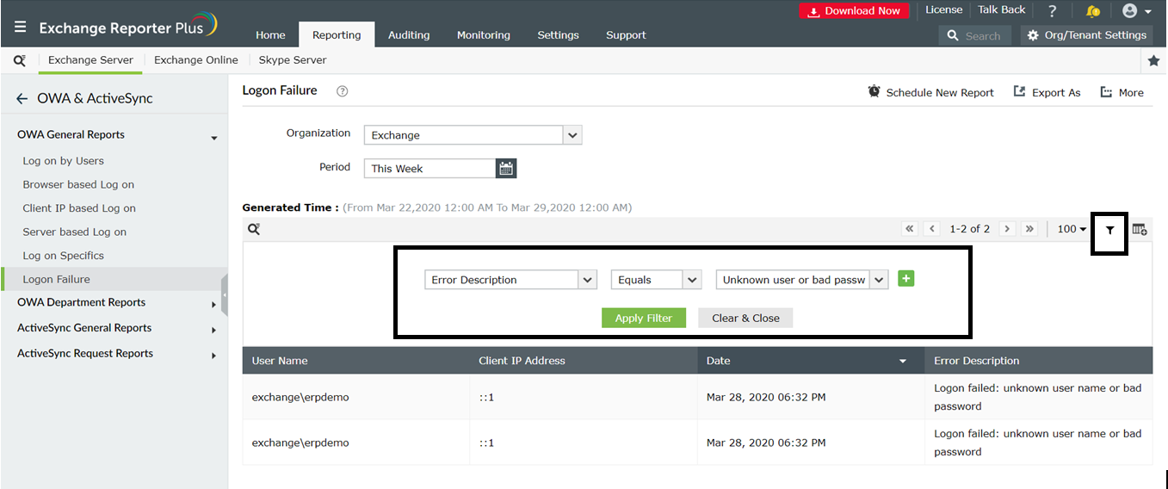1168x489 pixels.
Task: Open Log on by Users report
Action: coord(64,161)
